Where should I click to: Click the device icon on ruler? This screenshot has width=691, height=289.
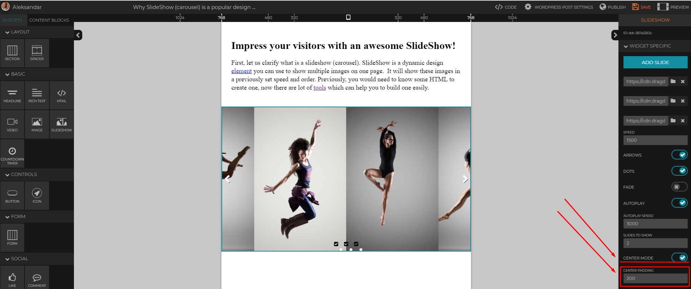click(348, 17)
